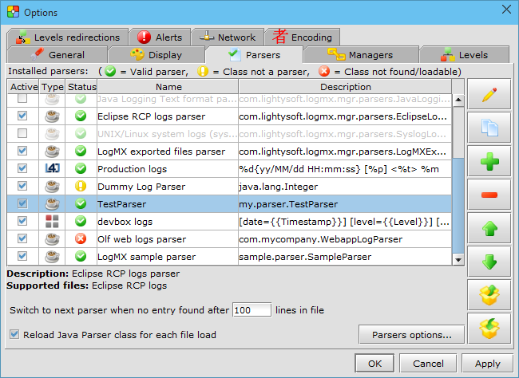This screenshot has height=378, width=519.
Task: Toggle the TestParser active checkbox
Action: [22, 203]
